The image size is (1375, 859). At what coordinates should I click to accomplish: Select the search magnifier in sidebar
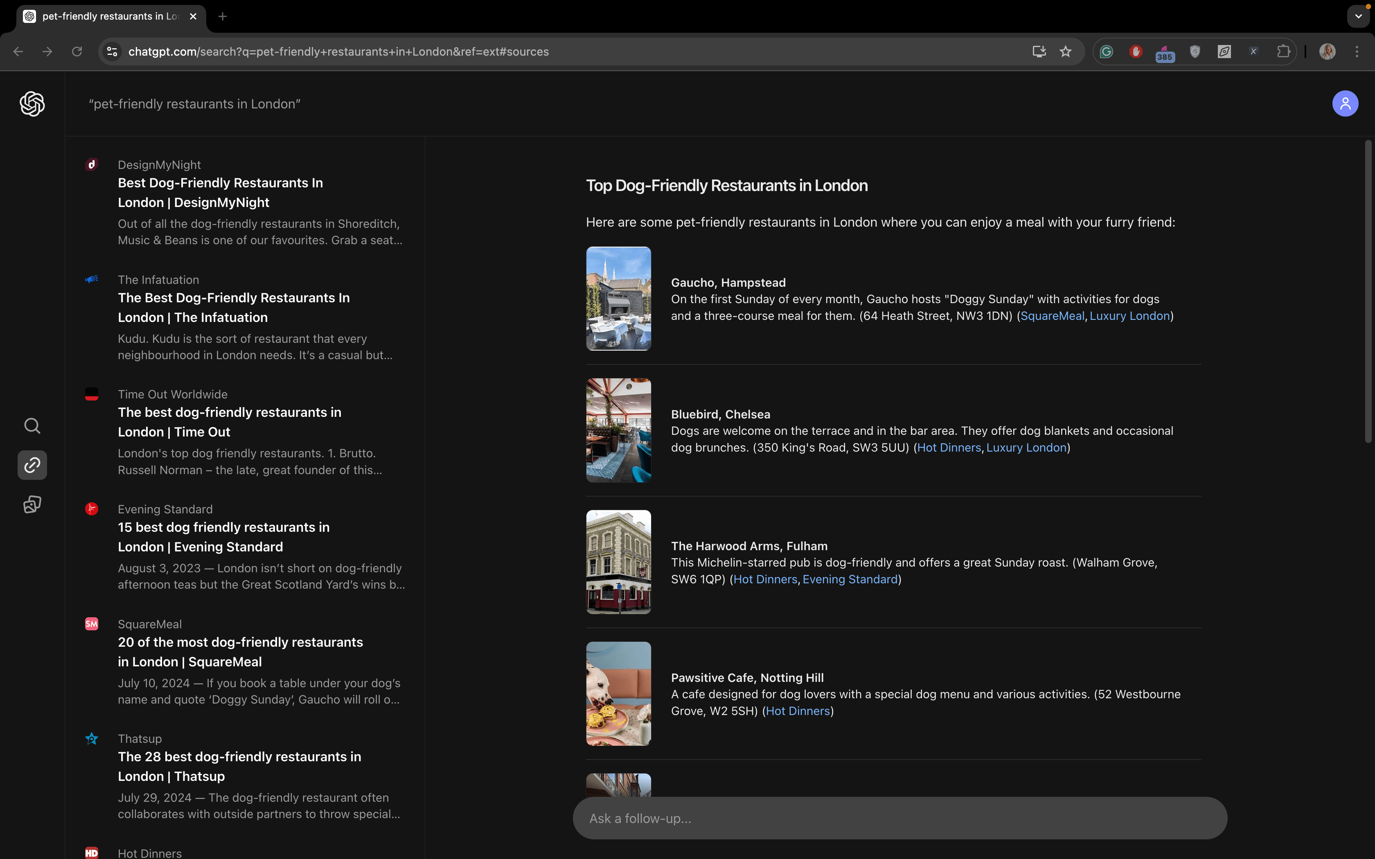(x=32, y=425)
